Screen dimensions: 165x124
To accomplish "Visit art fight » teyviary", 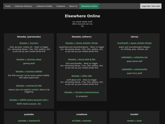I will coord(82,121).
